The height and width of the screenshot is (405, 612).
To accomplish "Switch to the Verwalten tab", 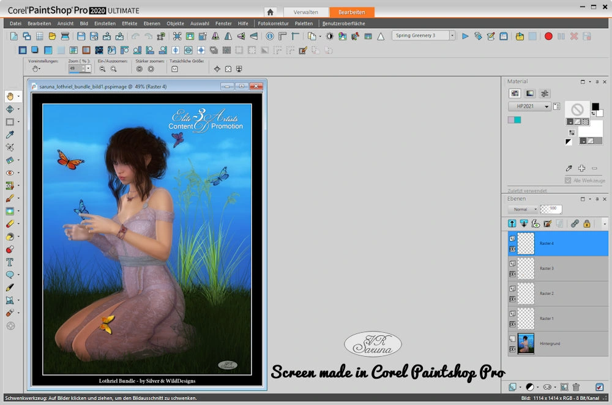I will [305, 12].
